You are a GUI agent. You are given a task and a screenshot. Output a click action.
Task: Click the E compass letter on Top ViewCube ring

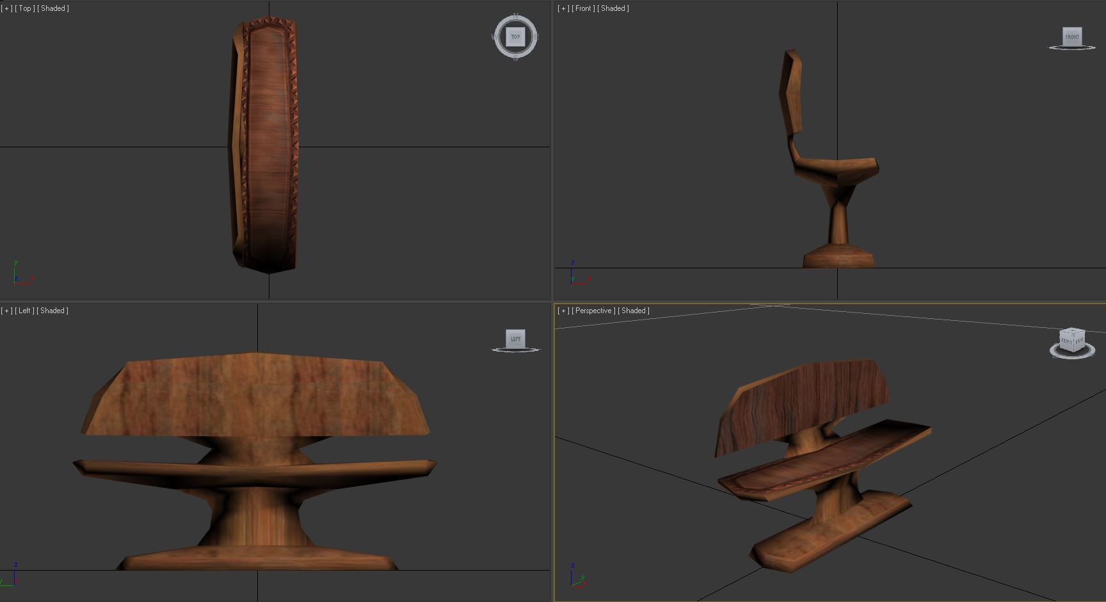click(x=536, y=37)
